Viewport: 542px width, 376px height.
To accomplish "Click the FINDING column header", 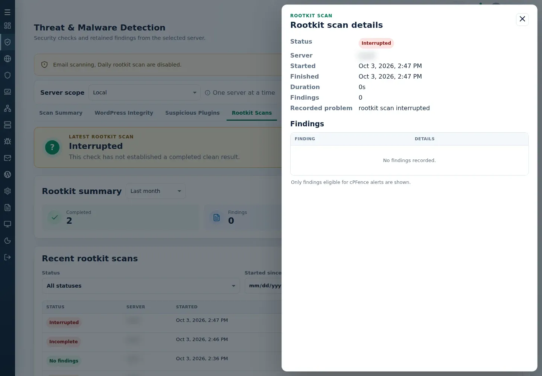I will [305, 139].
